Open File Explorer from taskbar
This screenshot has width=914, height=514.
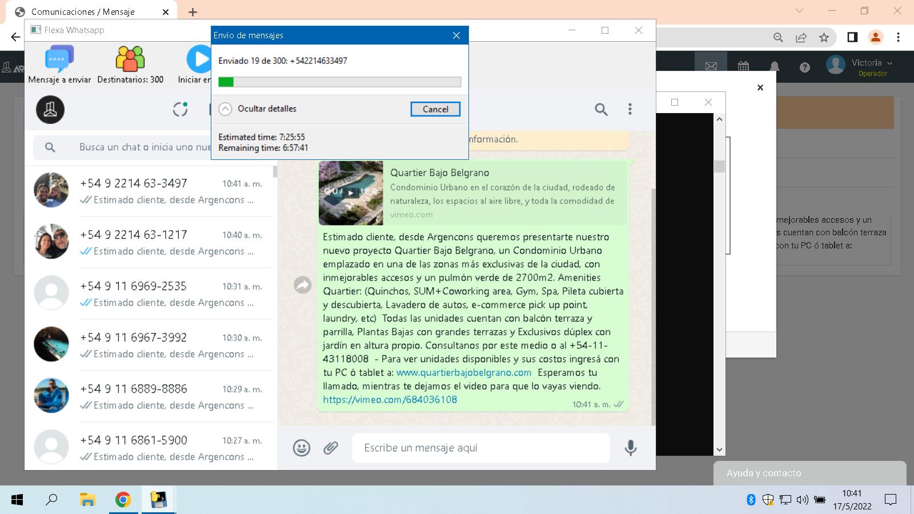coord(87,500)
